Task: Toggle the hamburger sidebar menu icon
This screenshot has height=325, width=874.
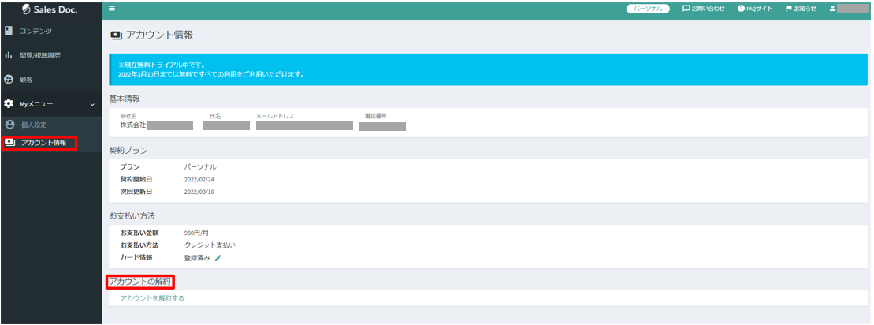Action: (112, 9)
